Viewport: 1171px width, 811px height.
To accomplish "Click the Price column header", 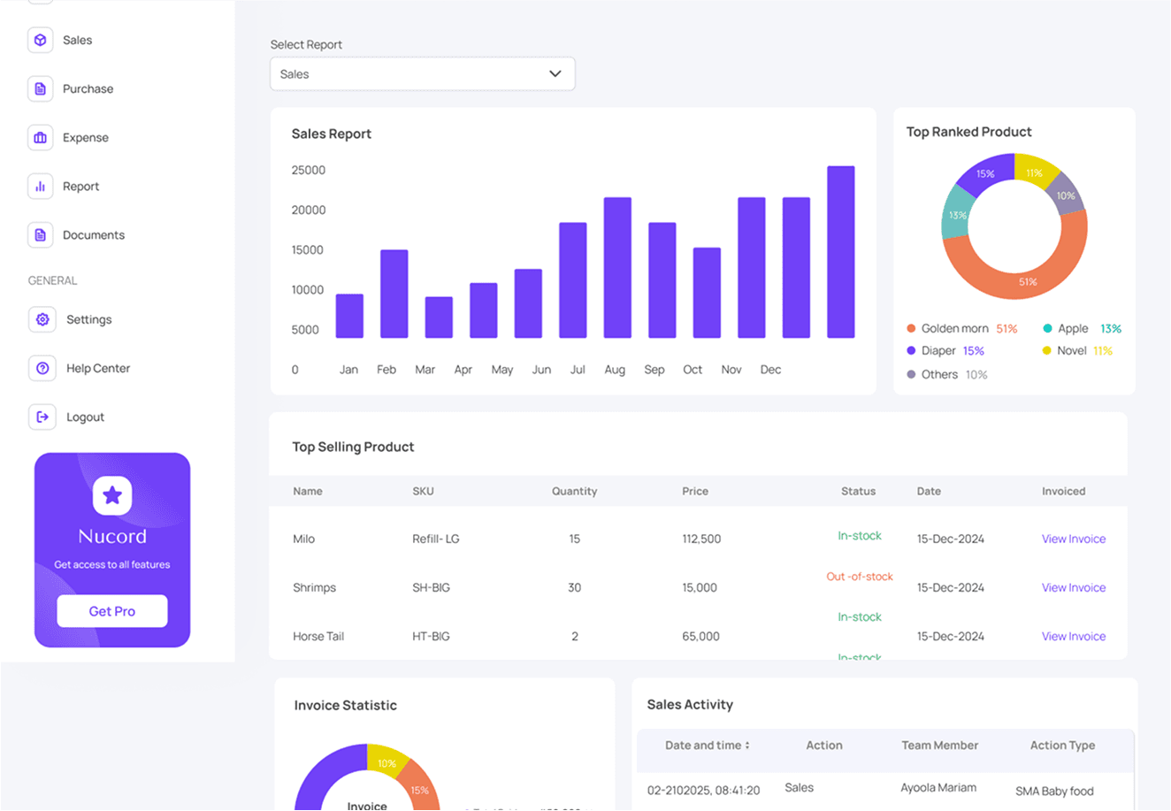I will click(x=695, y=491).
